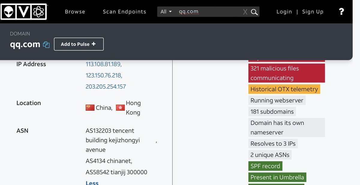Open the Browse menu
360x185 pixels.
pyautogui.click(x=75, y=12)
